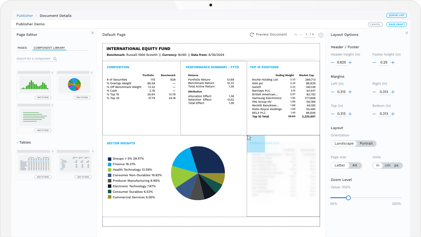Close the Layout Options panel

tap(407, 33)
